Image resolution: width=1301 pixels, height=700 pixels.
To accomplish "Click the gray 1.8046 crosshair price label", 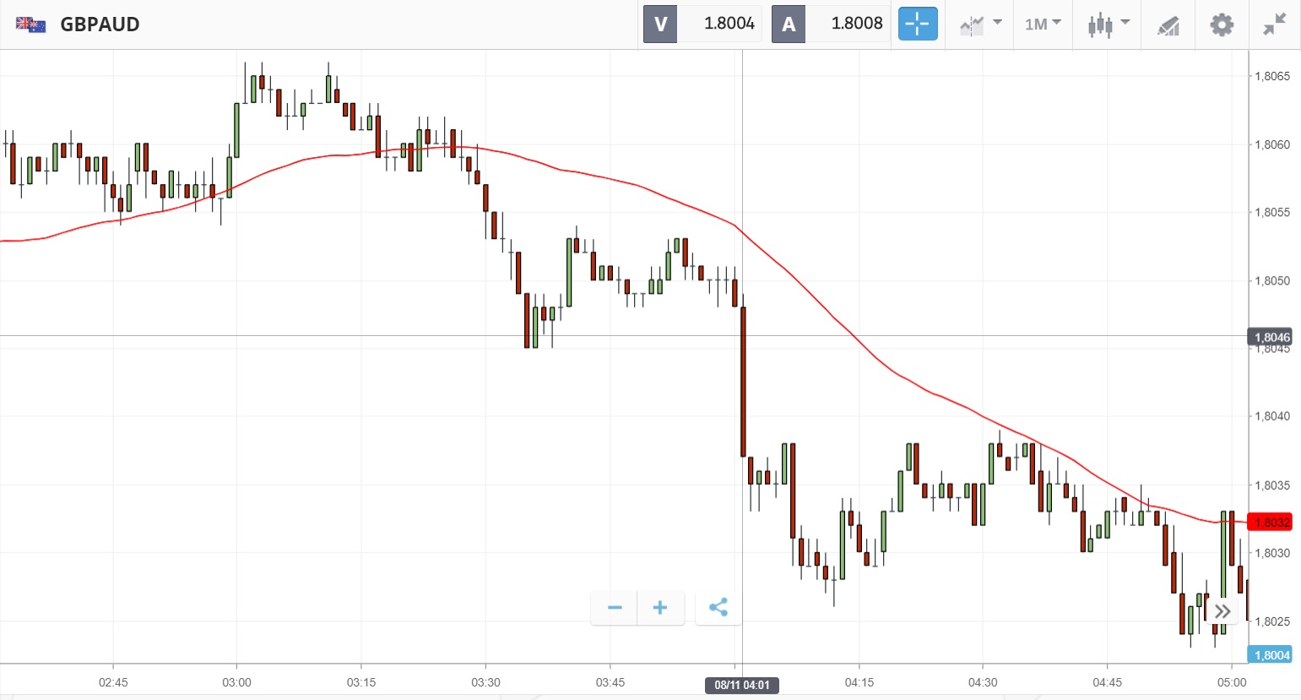I will (1270, 337).
